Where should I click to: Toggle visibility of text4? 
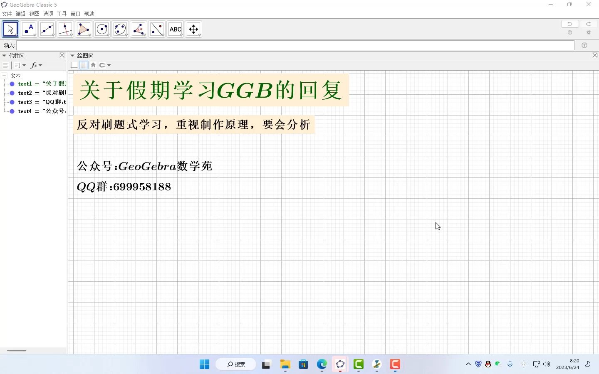(12, 111)
